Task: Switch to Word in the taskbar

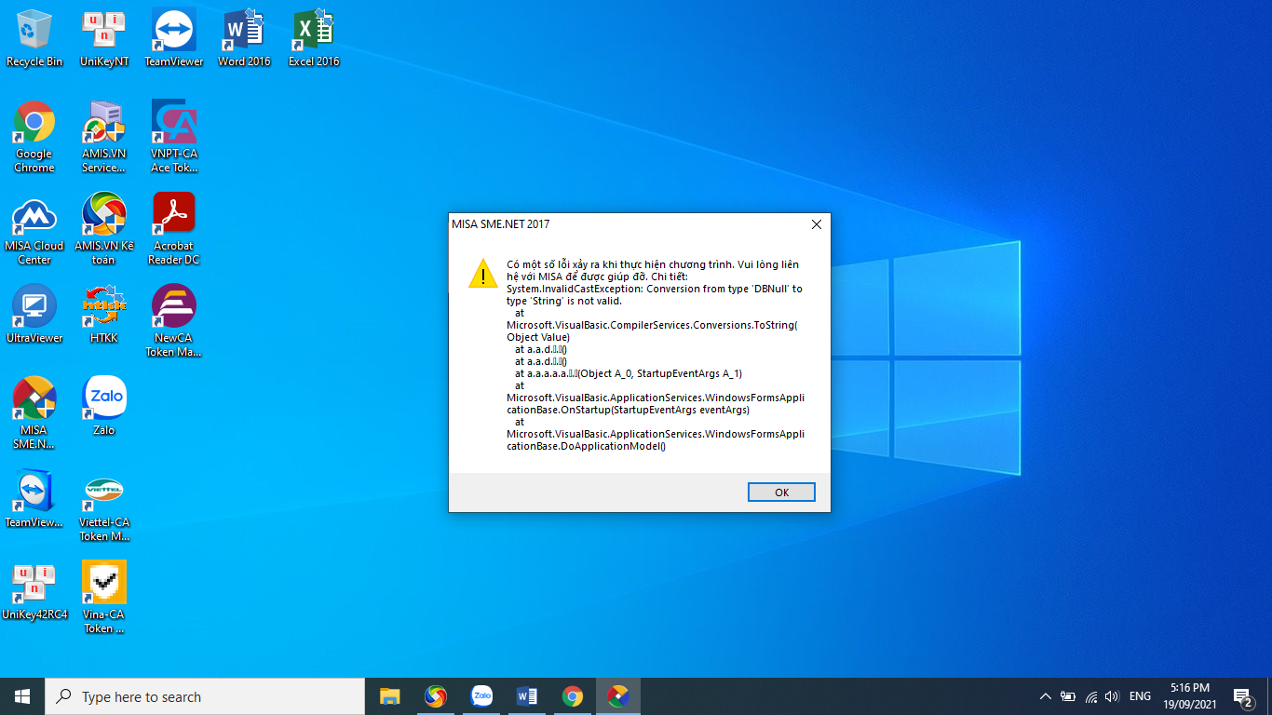Action: click(x=526, y=696)
